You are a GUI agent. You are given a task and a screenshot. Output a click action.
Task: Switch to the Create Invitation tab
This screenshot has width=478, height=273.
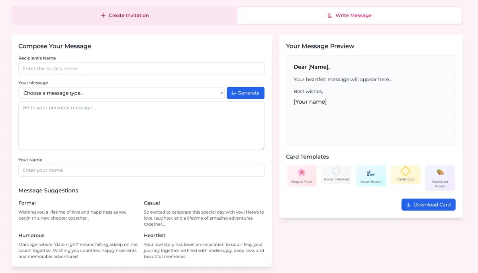[x=125, y=16]
